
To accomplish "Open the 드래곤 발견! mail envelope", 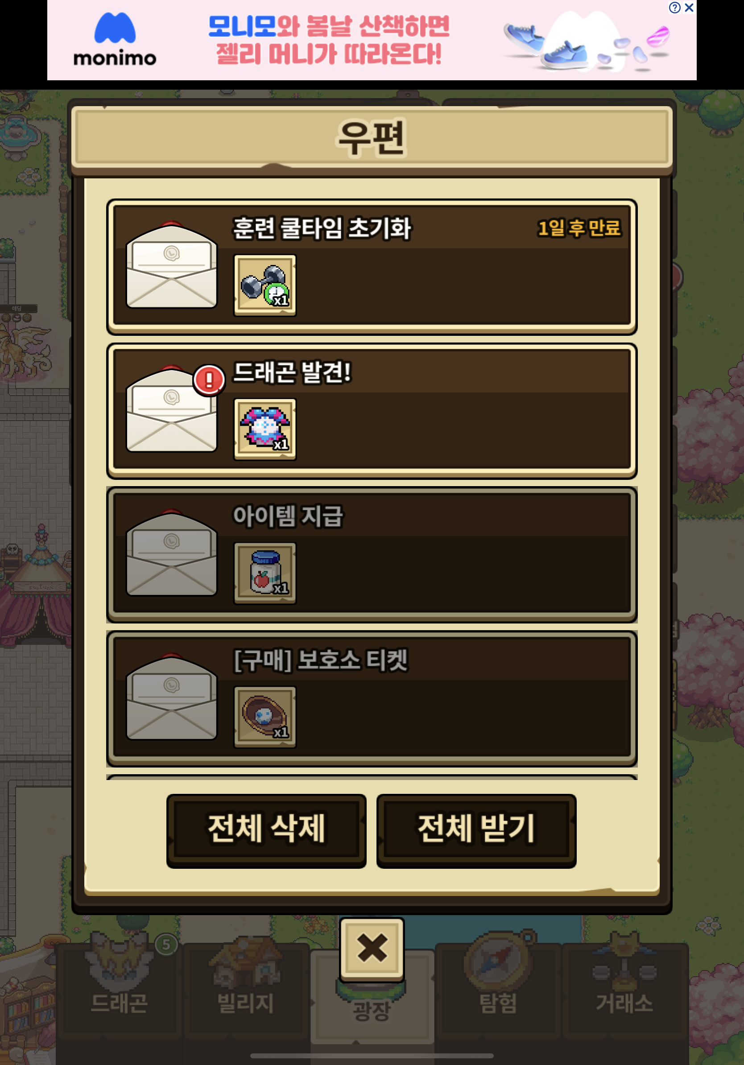I will coord(172,408).
